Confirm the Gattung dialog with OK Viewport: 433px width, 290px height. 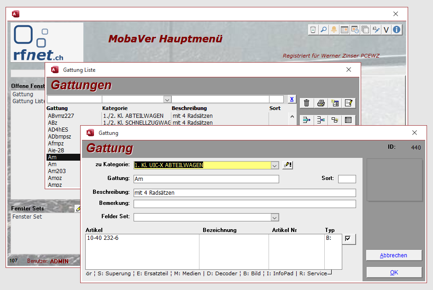click(x=394, y=273)
